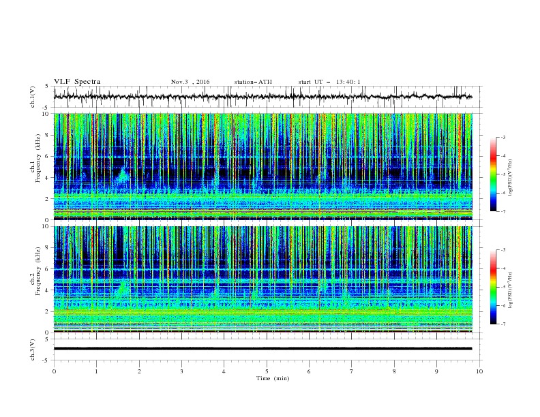The height and width of the screenshot is (417, 540).
Task: Click the ch.1 spectrogram color scale bar
Action: click(x=493, y=174)
